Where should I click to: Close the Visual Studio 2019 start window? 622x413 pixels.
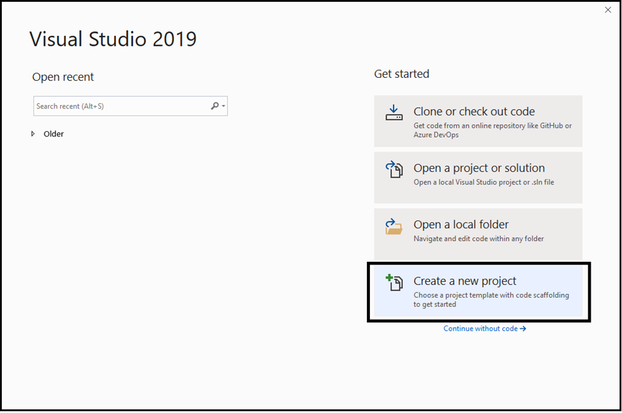608,10
